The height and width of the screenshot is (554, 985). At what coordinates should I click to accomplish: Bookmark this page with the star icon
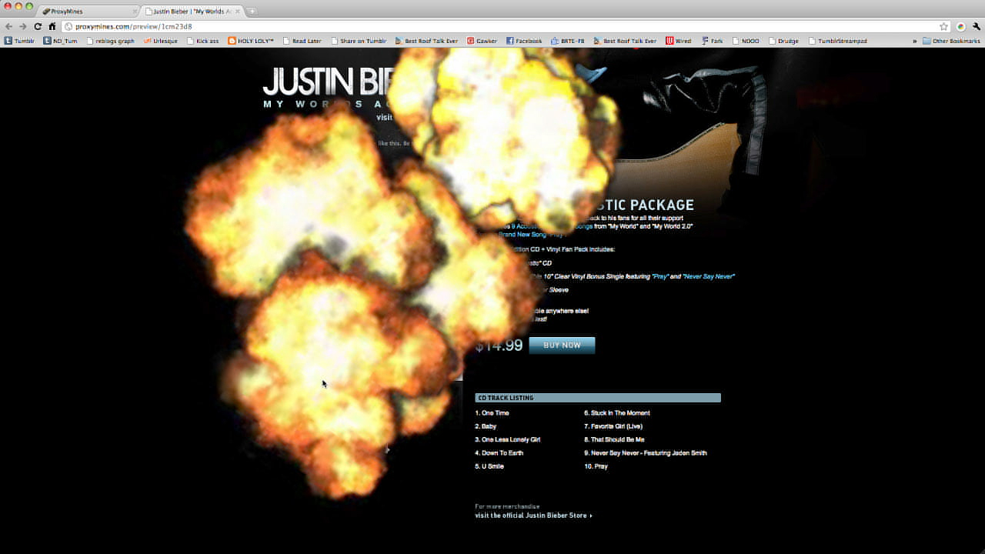944,26
